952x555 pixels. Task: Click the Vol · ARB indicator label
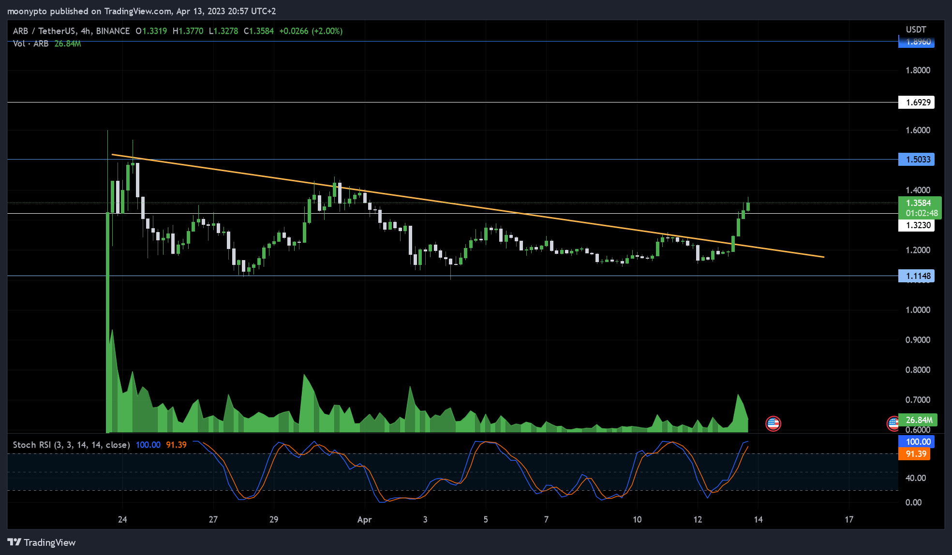coord(30,44)
